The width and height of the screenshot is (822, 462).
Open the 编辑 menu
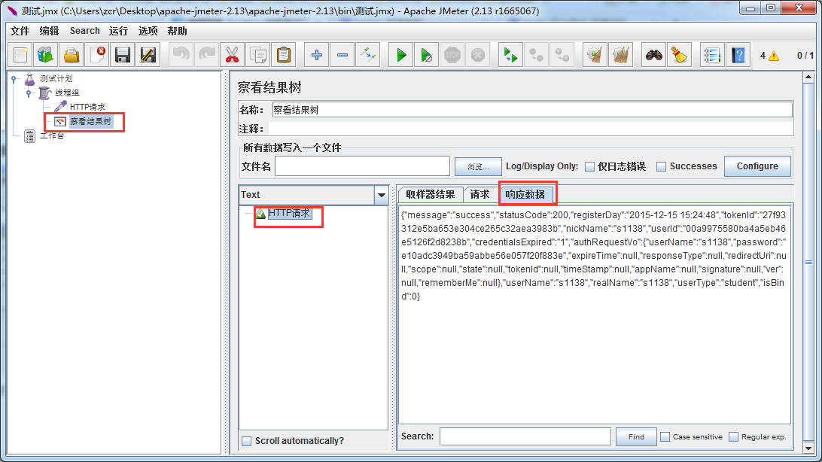[49, 31]
